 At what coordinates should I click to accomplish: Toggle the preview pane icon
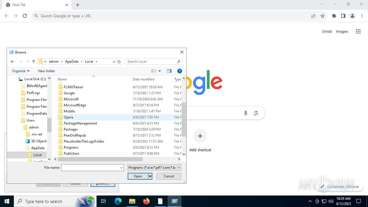169,71
